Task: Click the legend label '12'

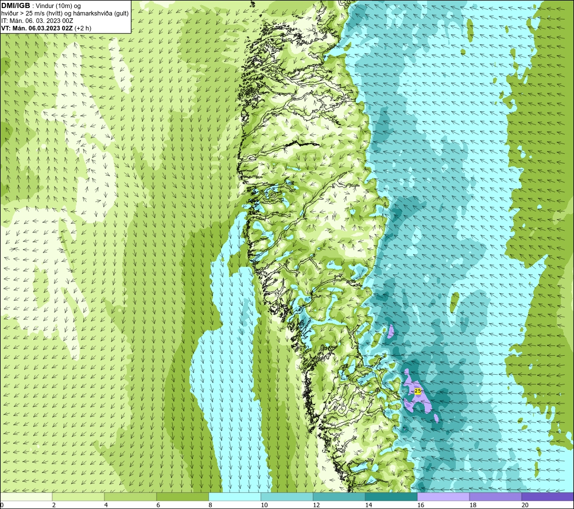Action: [x=316, y=505]
